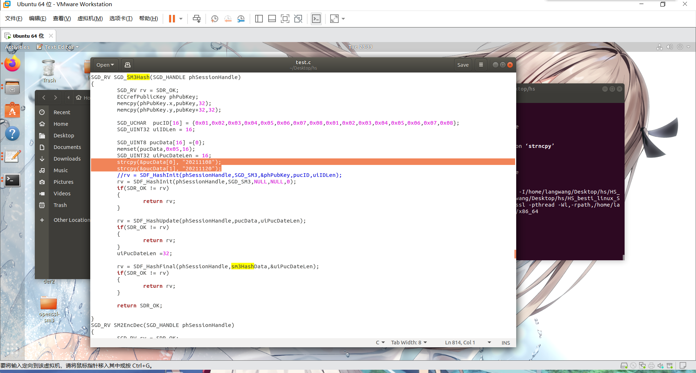Viewport: 696px width, 373px height.
Task: Open Other Locations in Files sidebar
Action: pos(63,220)
